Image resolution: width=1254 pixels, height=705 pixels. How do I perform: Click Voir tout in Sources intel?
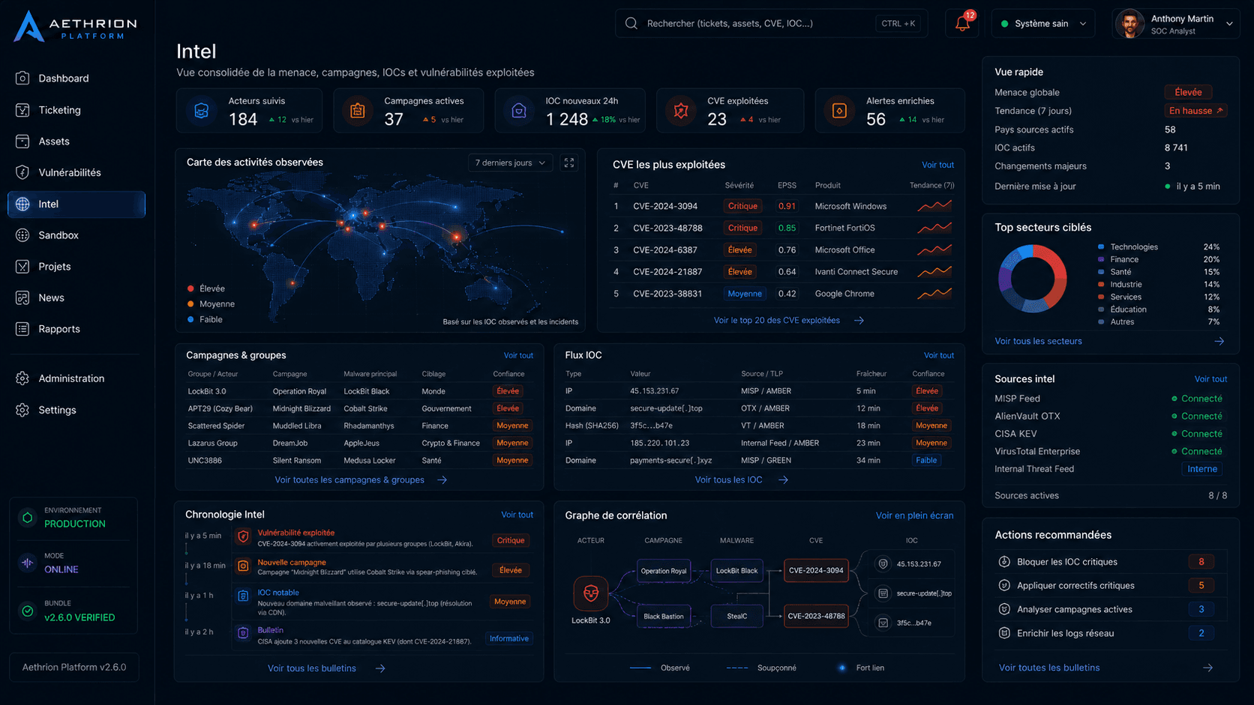click(1210, 379)
